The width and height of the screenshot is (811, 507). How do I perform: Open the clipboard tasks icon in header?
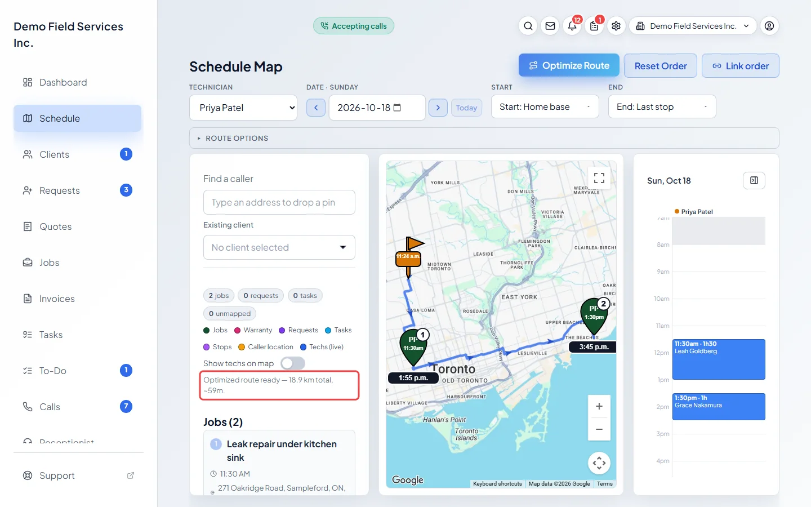click(x=594, y=26)
